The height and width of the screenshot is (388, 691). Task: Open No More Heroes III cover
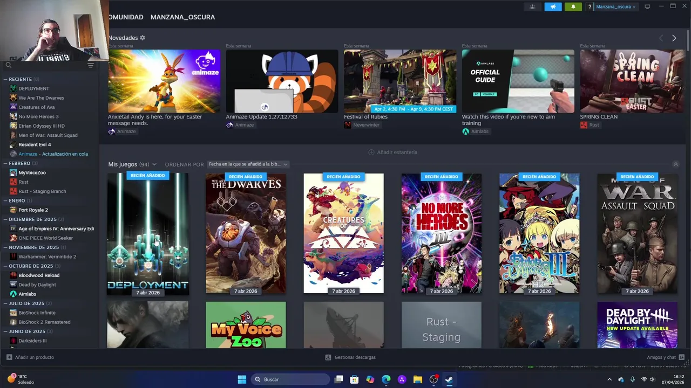(x=442, y=233)
